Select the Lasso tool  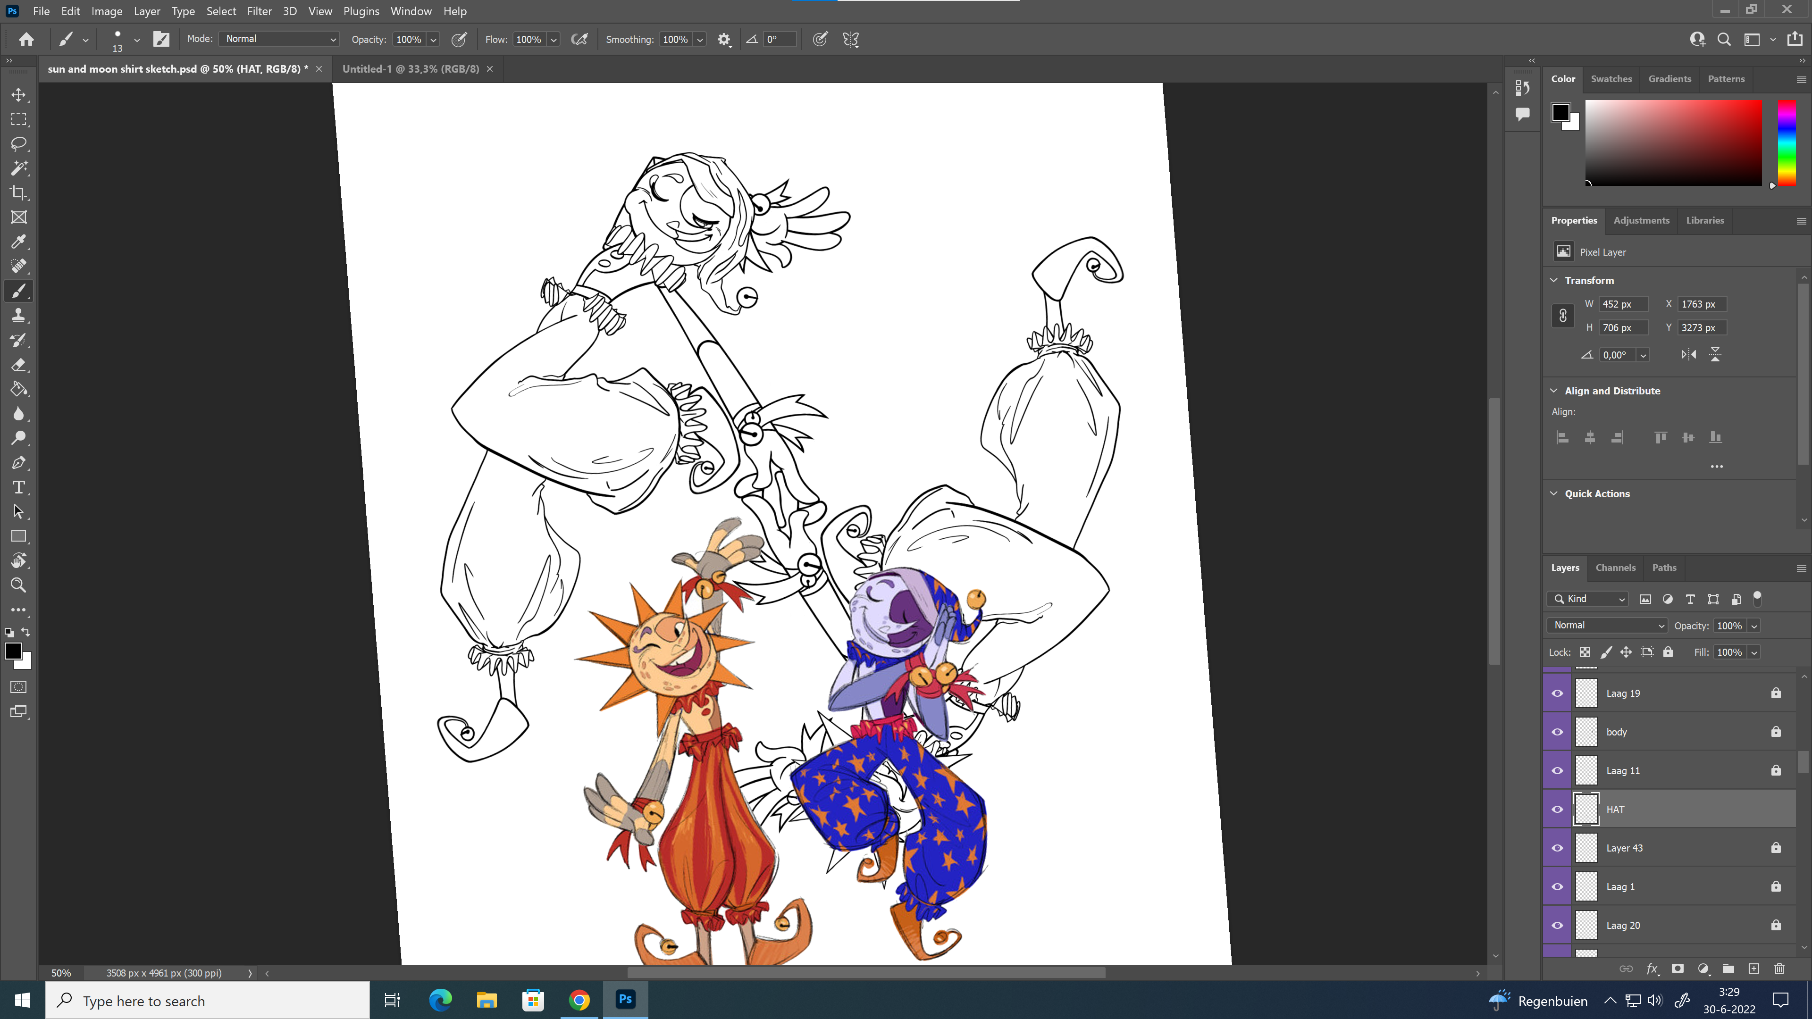coord(19,144)
